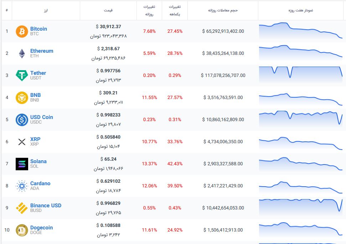Viewport: 346px width, 244px height.
Task: Select the Cardano price $ 0.629102
Action: (x=108, y=181)
